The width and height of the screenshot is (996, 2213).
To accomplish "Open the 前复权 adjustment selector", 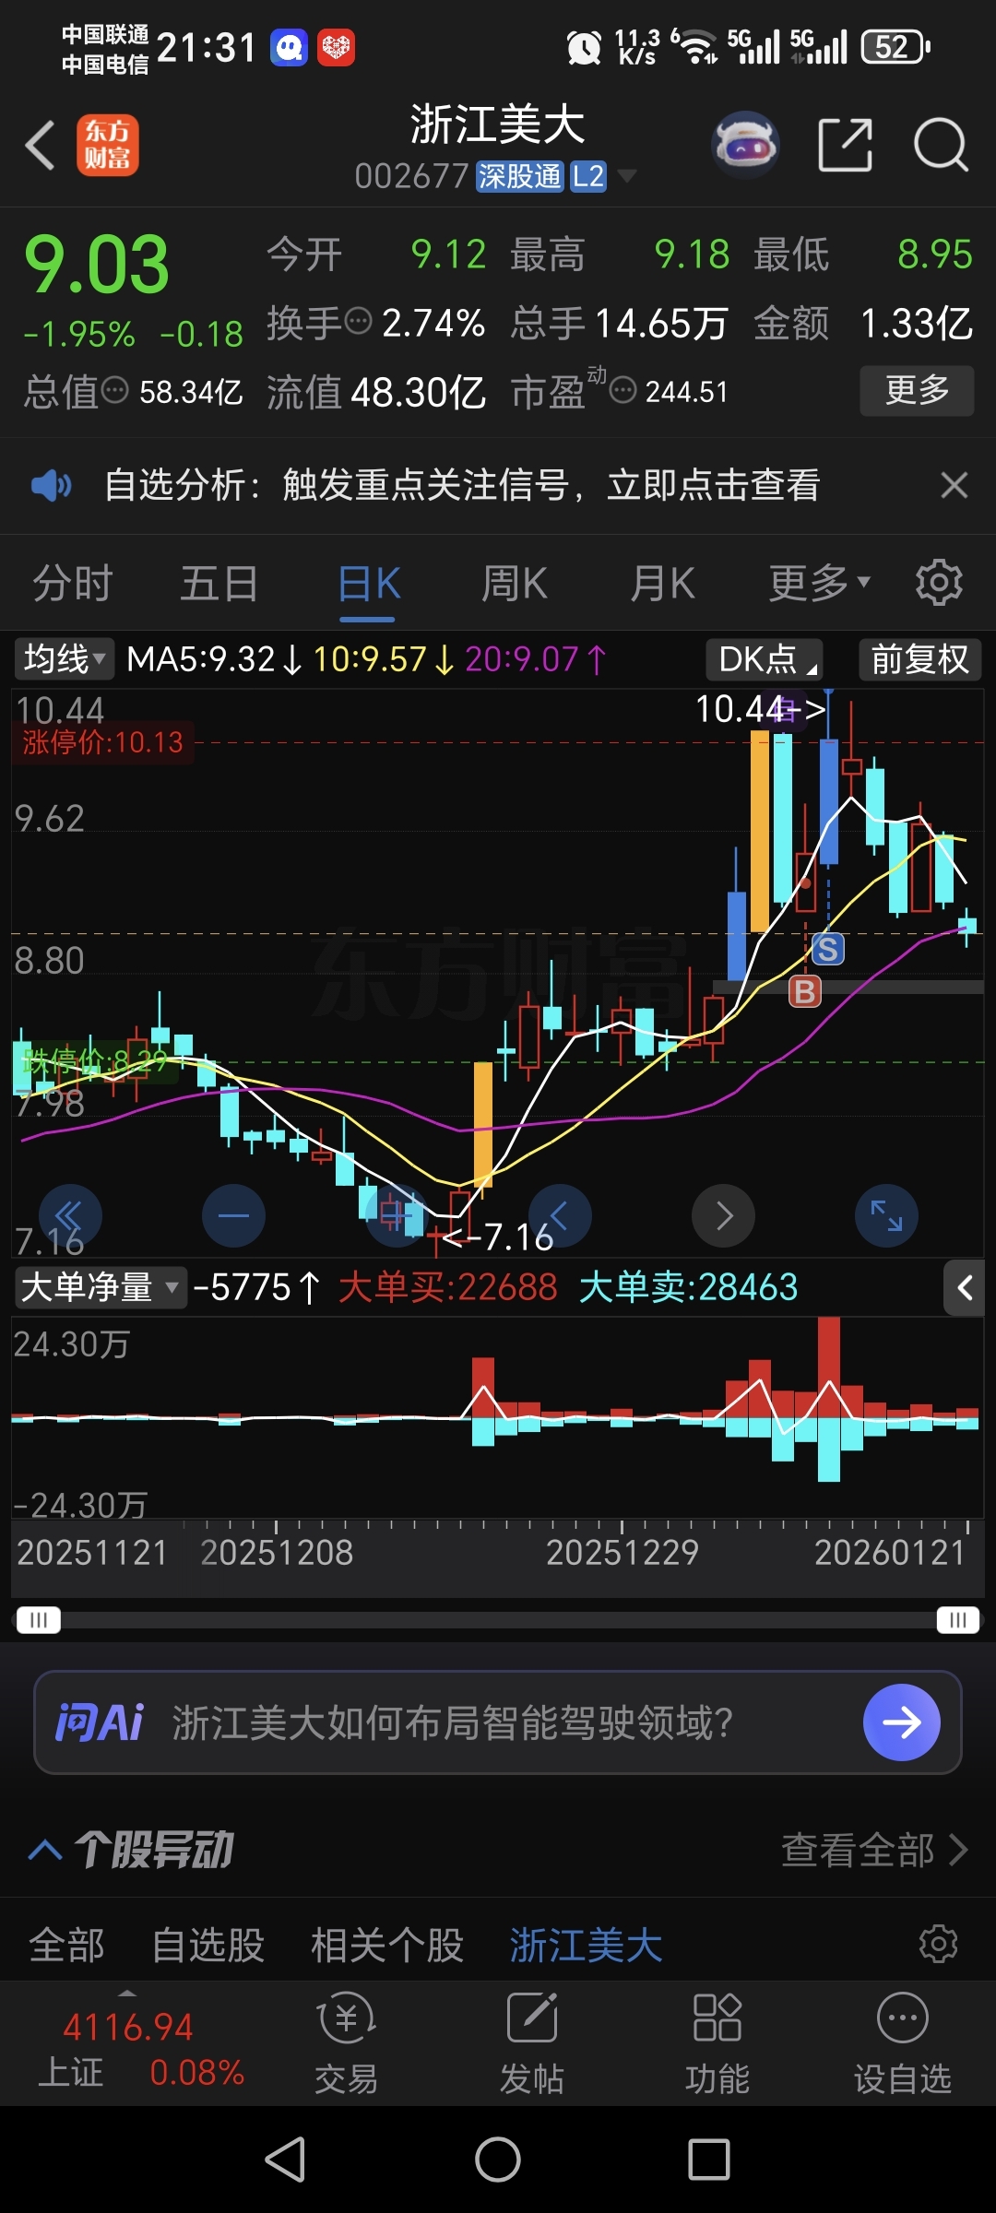I will click(x=920, y=659).
